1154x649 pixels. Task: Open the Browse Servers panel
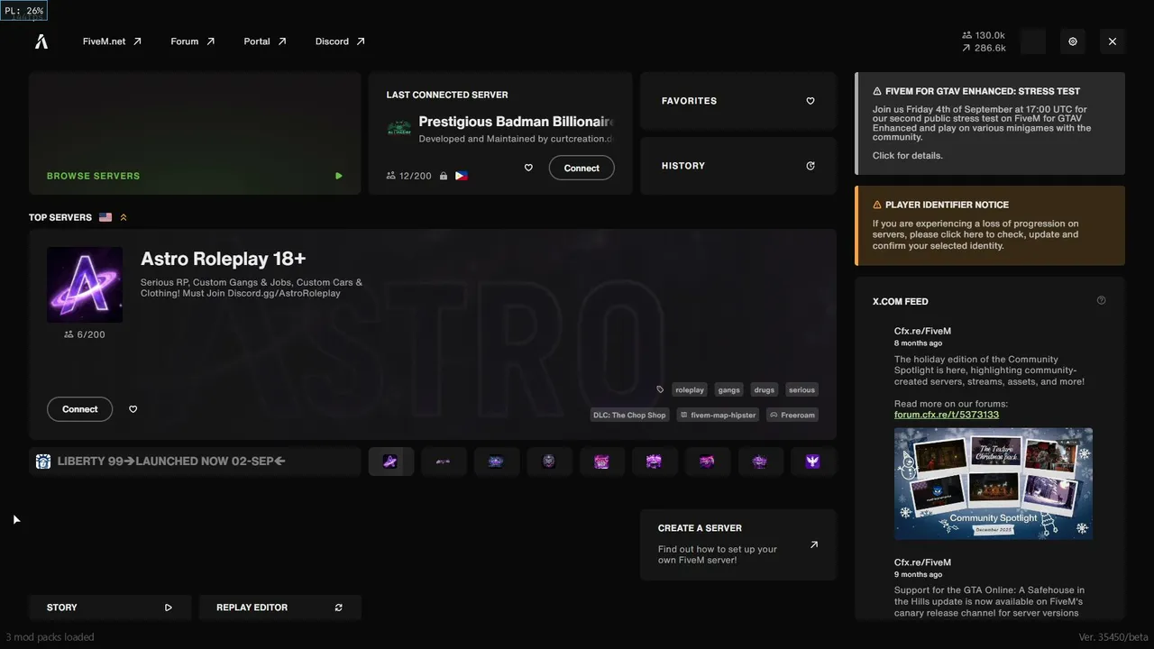195,133
